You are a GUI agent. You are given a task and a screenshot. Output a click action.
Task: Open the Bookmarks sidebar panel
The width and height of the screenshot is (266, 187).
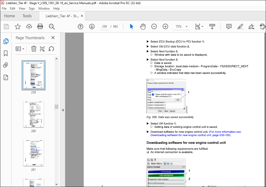[6, 53]
